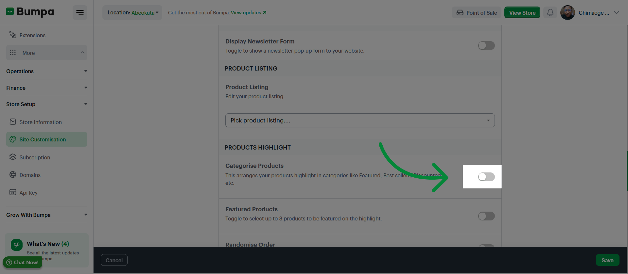
Task: Enable the Display Newsletter Form toggle
Action: point(486,45)
